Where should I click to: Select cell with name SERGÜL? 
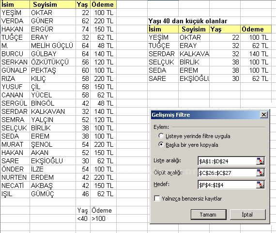pyautogui.click(x=15, y=103)
